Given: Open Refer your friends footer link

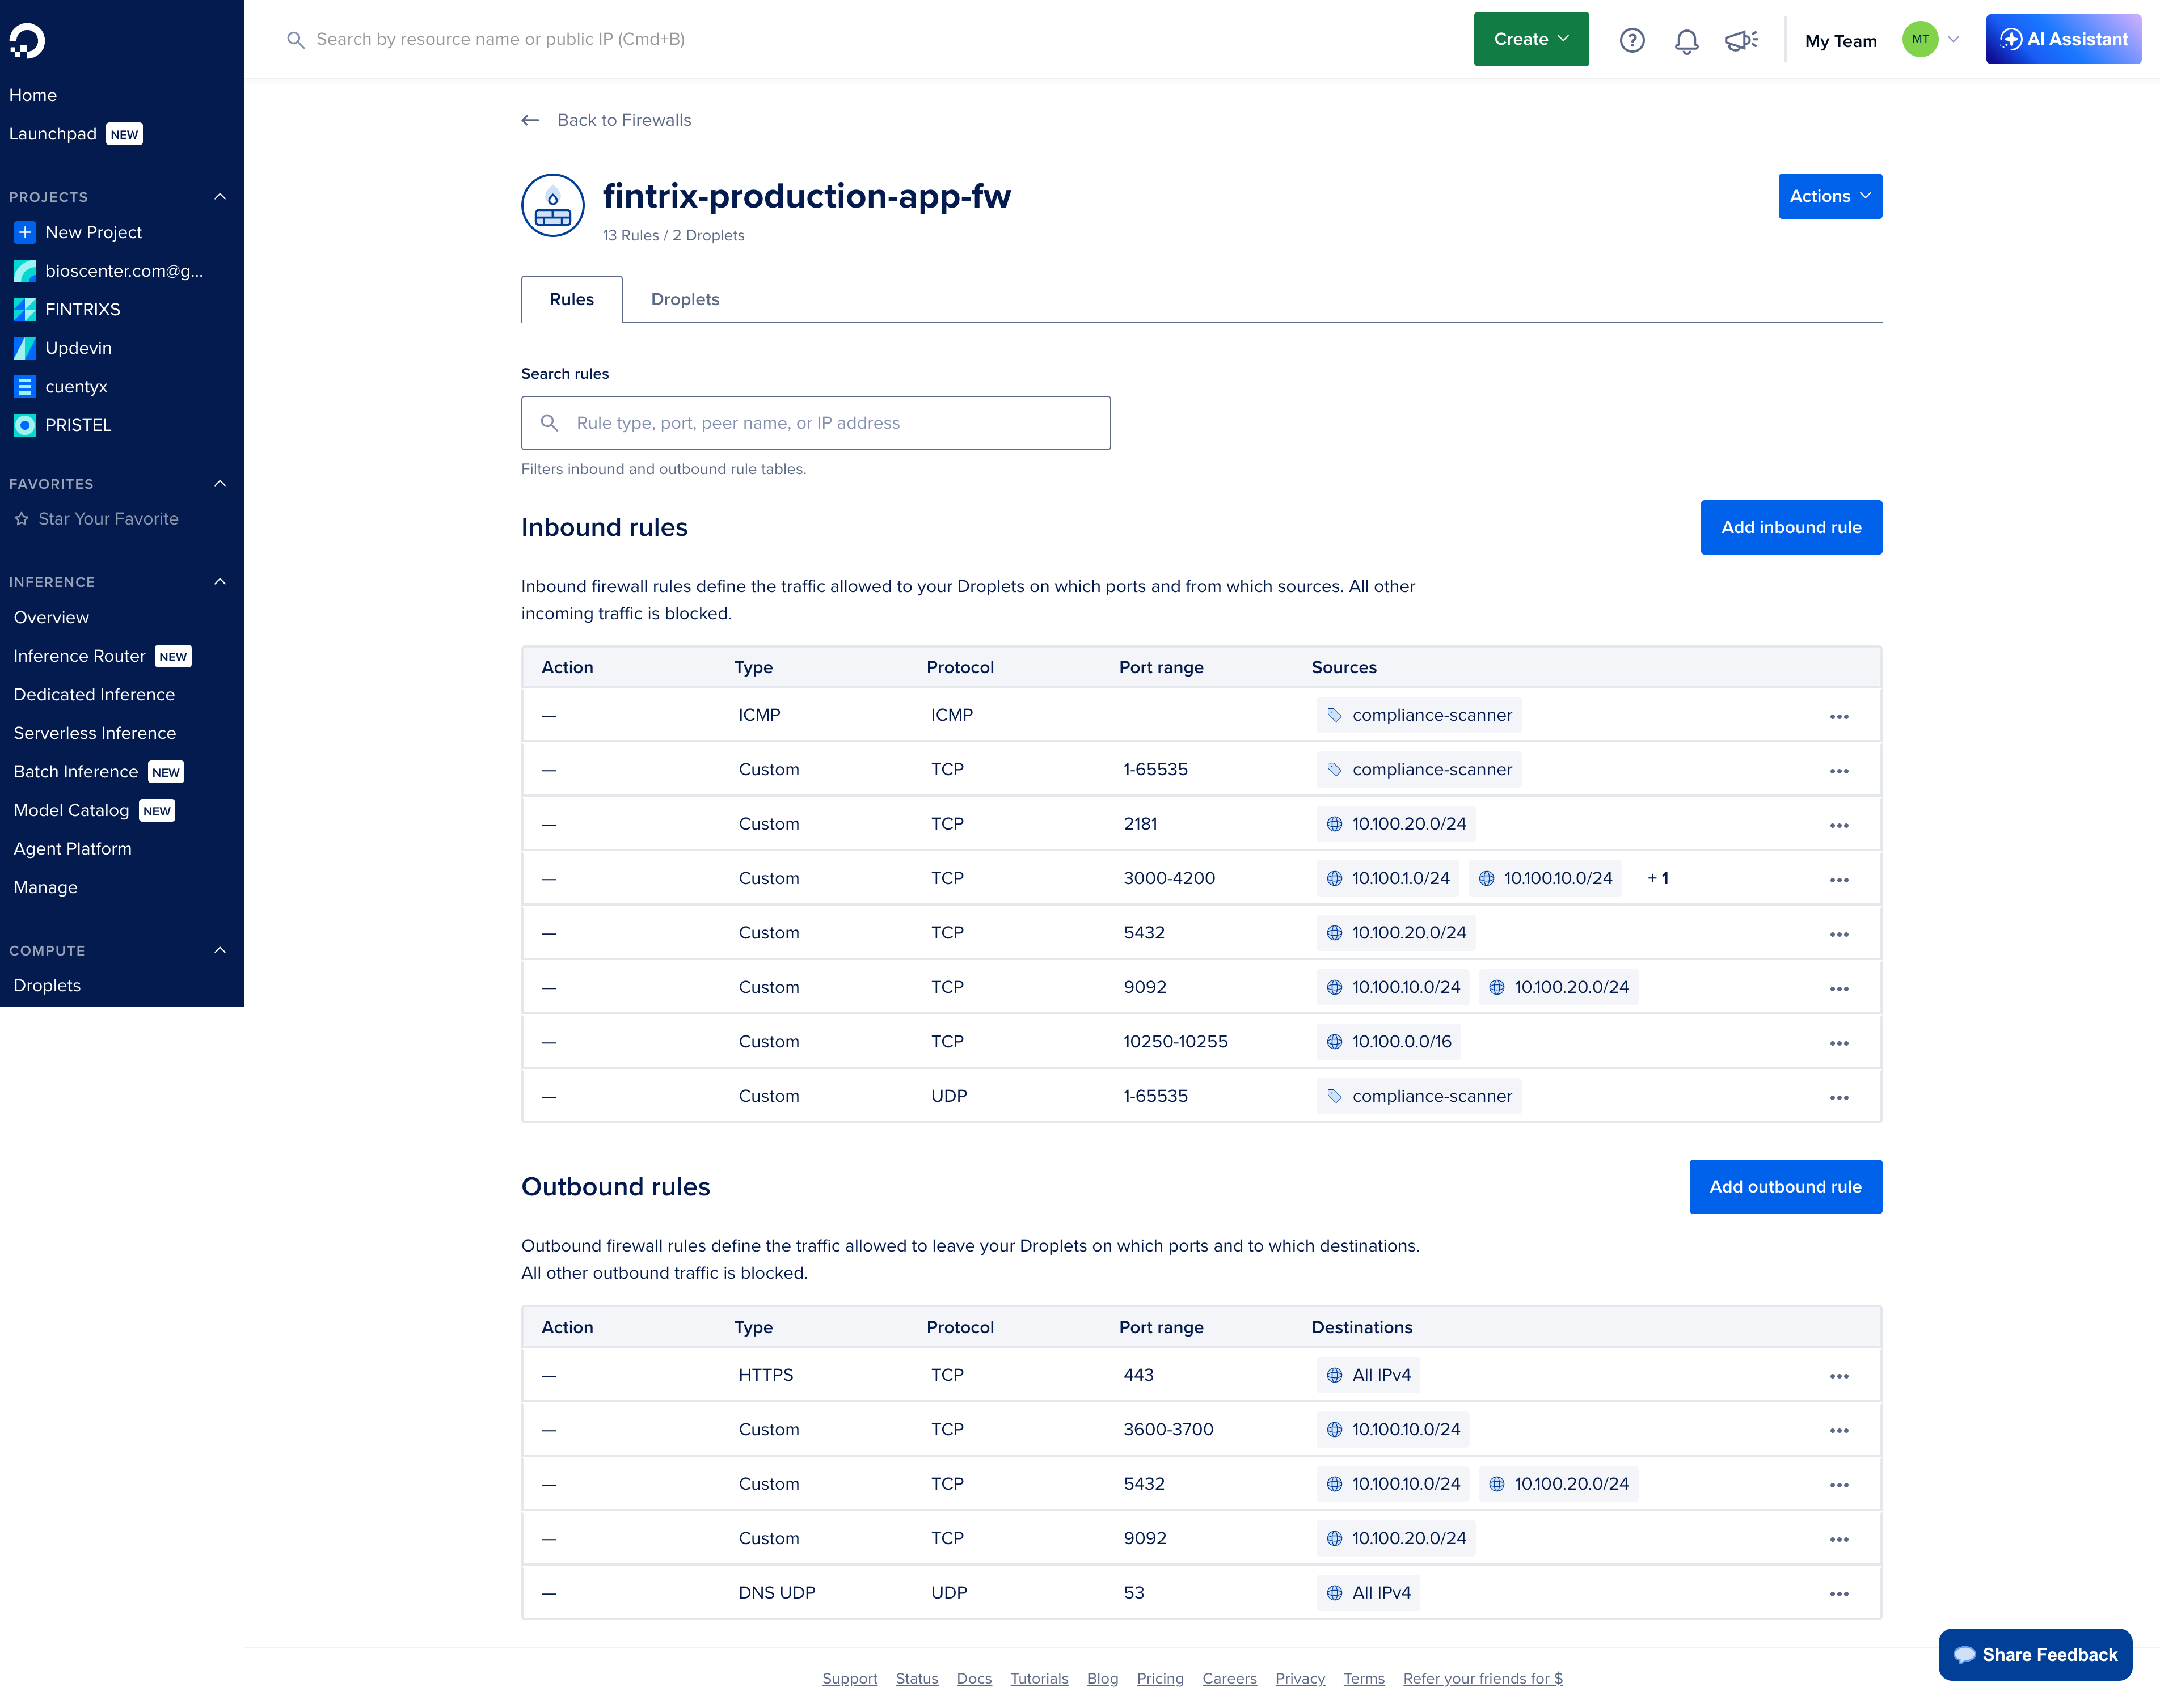Looking at the screenshot, I should pos(1483,1678).
